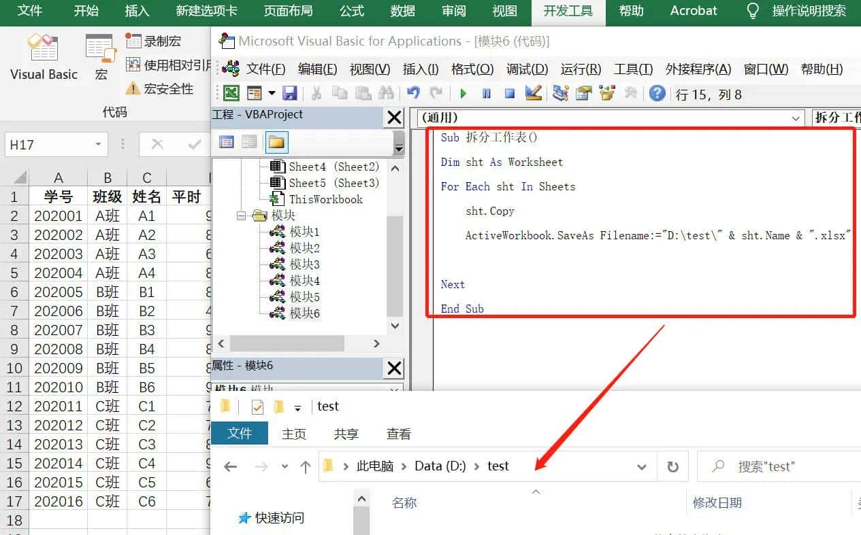The height and width of the screenshot is (535, 861).
Task: Open the (通用) dropdown in the code window
Action: click(796, 118)
